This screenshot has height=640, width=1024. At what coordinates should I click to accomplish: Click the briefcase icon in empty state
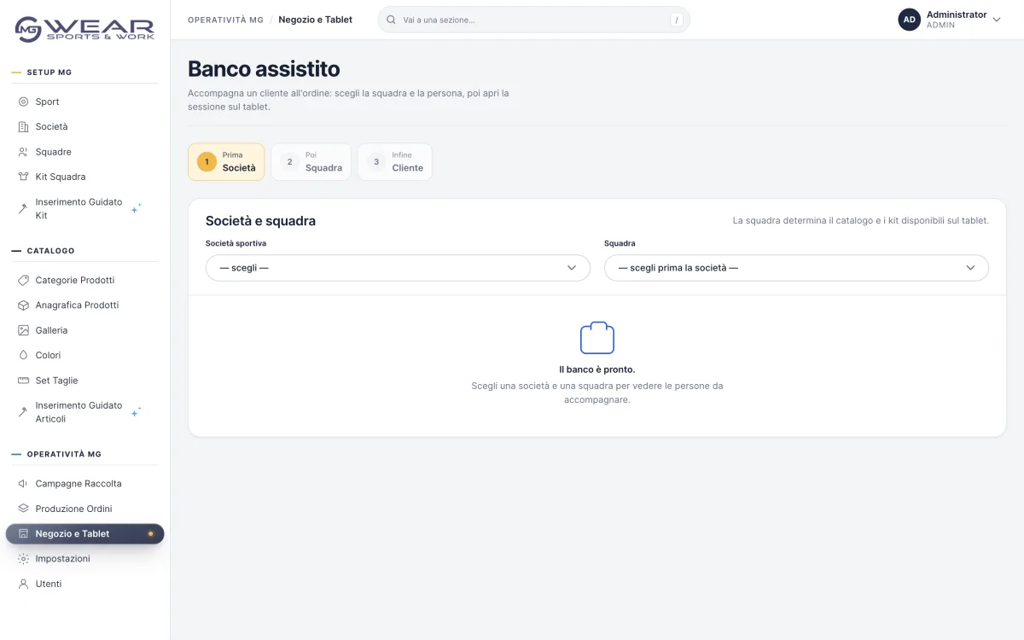(597, 338)
